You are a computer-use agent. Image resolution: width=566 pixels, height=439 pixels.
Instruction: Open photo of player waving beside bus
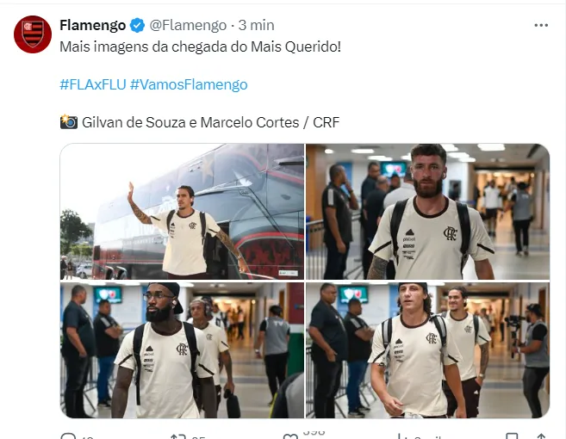point(182,212)
